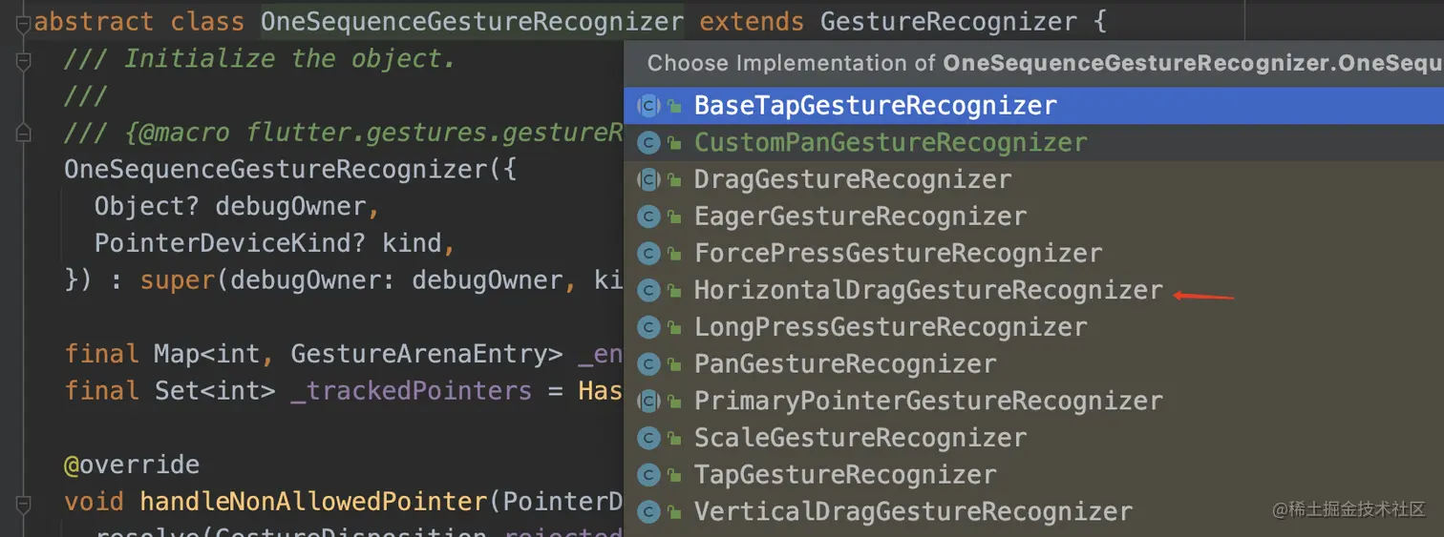1444x537 pixels.
Task: Choose TapGestureRecognizer in the popup
Action: coord(844,475)
